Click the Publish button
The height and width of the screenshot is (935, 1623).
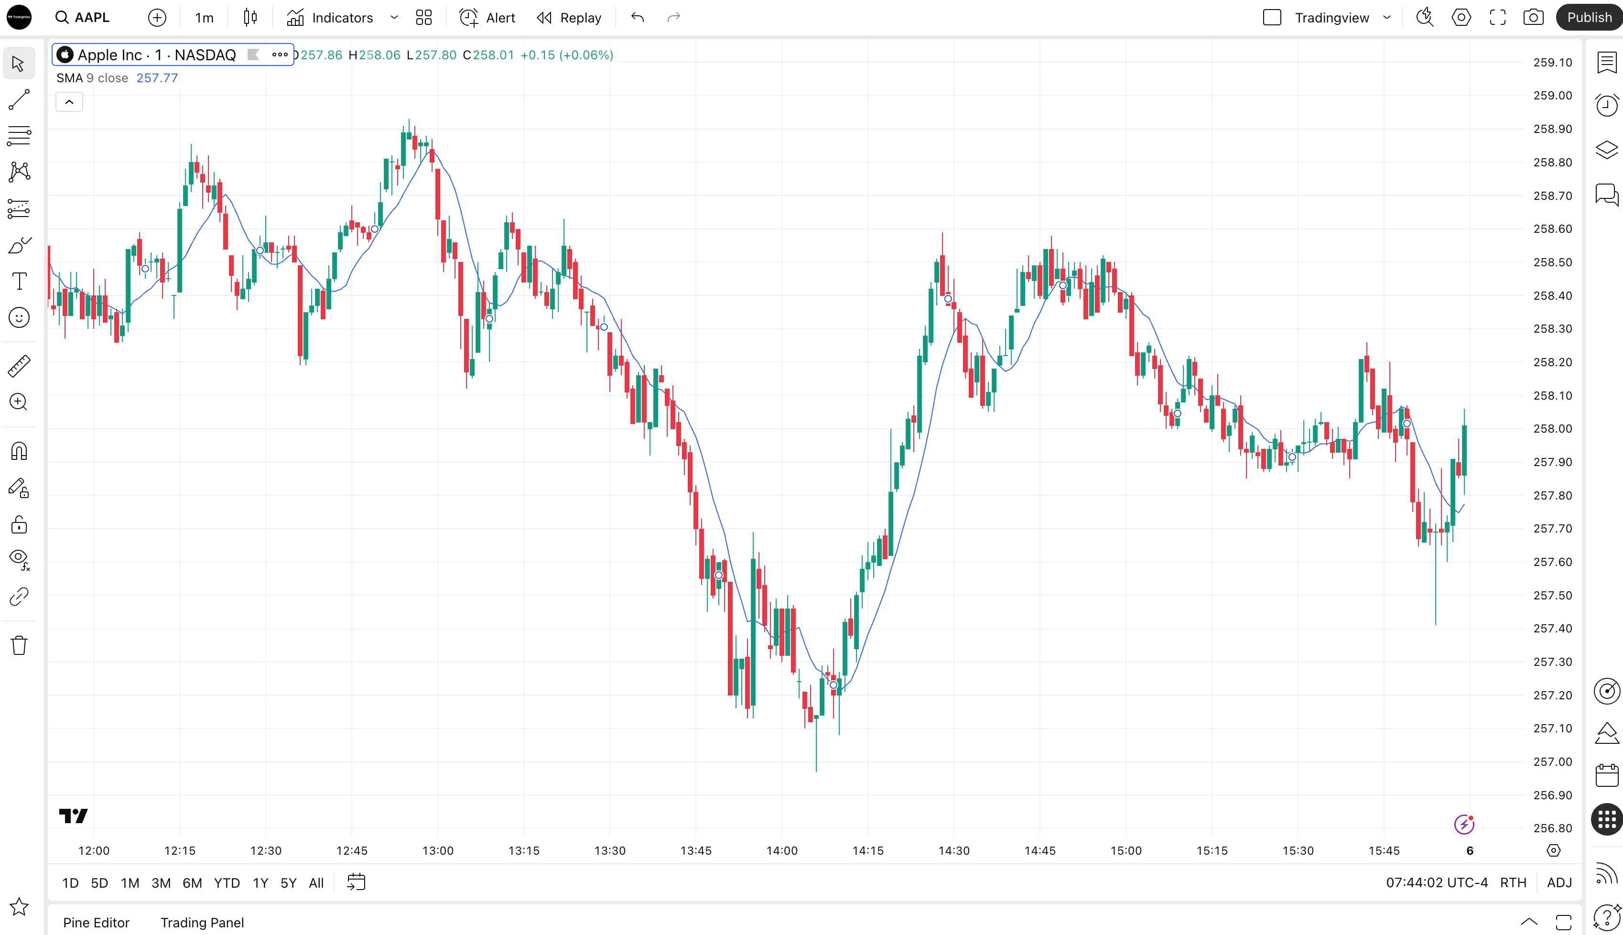coord(1588,17)
